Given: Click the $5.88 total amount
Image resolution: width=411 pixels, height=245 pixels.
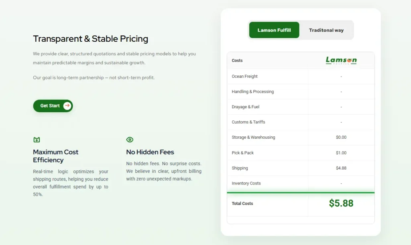Looking at the screenshot, I should tap(341, 203).
